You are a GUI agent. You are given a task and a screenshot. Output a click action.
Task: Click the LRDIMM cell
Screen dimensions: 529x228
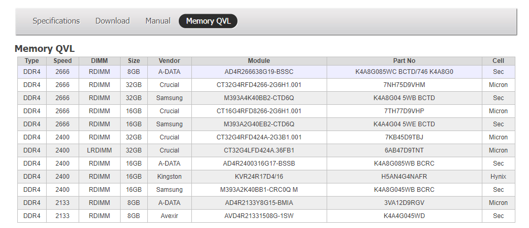tap(100, 150)
